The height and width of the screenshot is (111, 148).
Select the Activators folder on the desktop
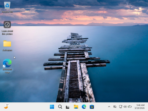7,46
